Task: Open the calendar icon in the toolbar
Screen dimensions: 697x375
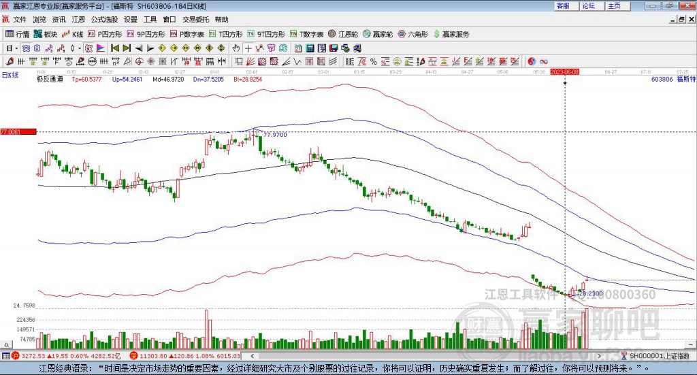Action: pyautogui.click(x=298, y=48)
